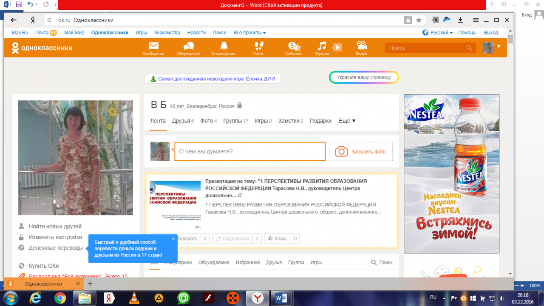This screenshot has height=306, width=544.
Task: Open Сообщения (messages) envelope icon
Action: tap(153, 46)
